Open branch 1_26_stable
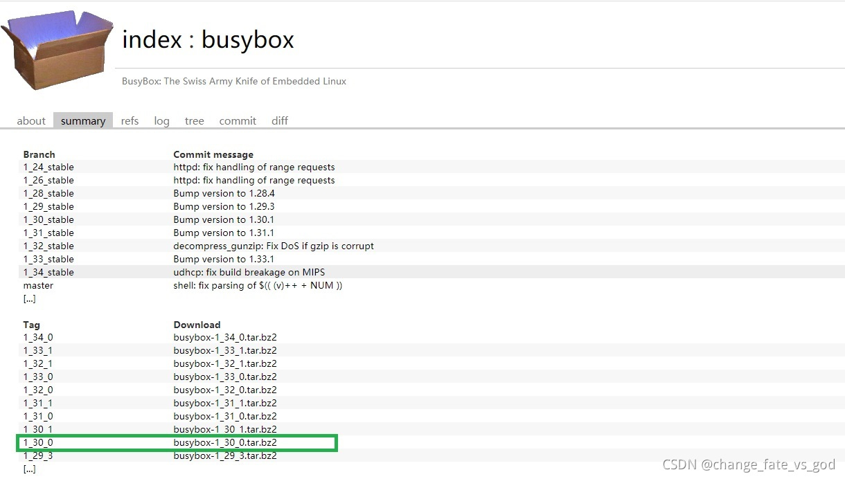 48,180
